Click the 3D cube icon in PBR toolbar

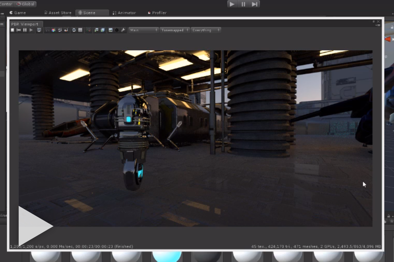[x=103, y=30]
